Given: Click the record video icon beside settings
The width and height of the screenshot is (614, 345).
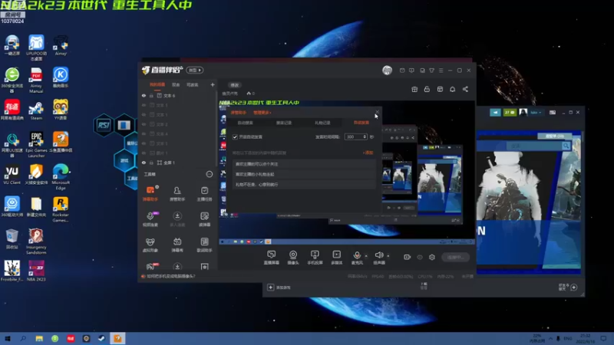Looking at the screenshot, I should click(408, 257).
